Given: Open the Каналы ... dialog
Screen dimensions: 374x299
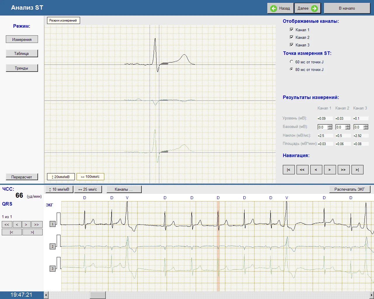Looking at the screenshot, I should coord(124,189).
